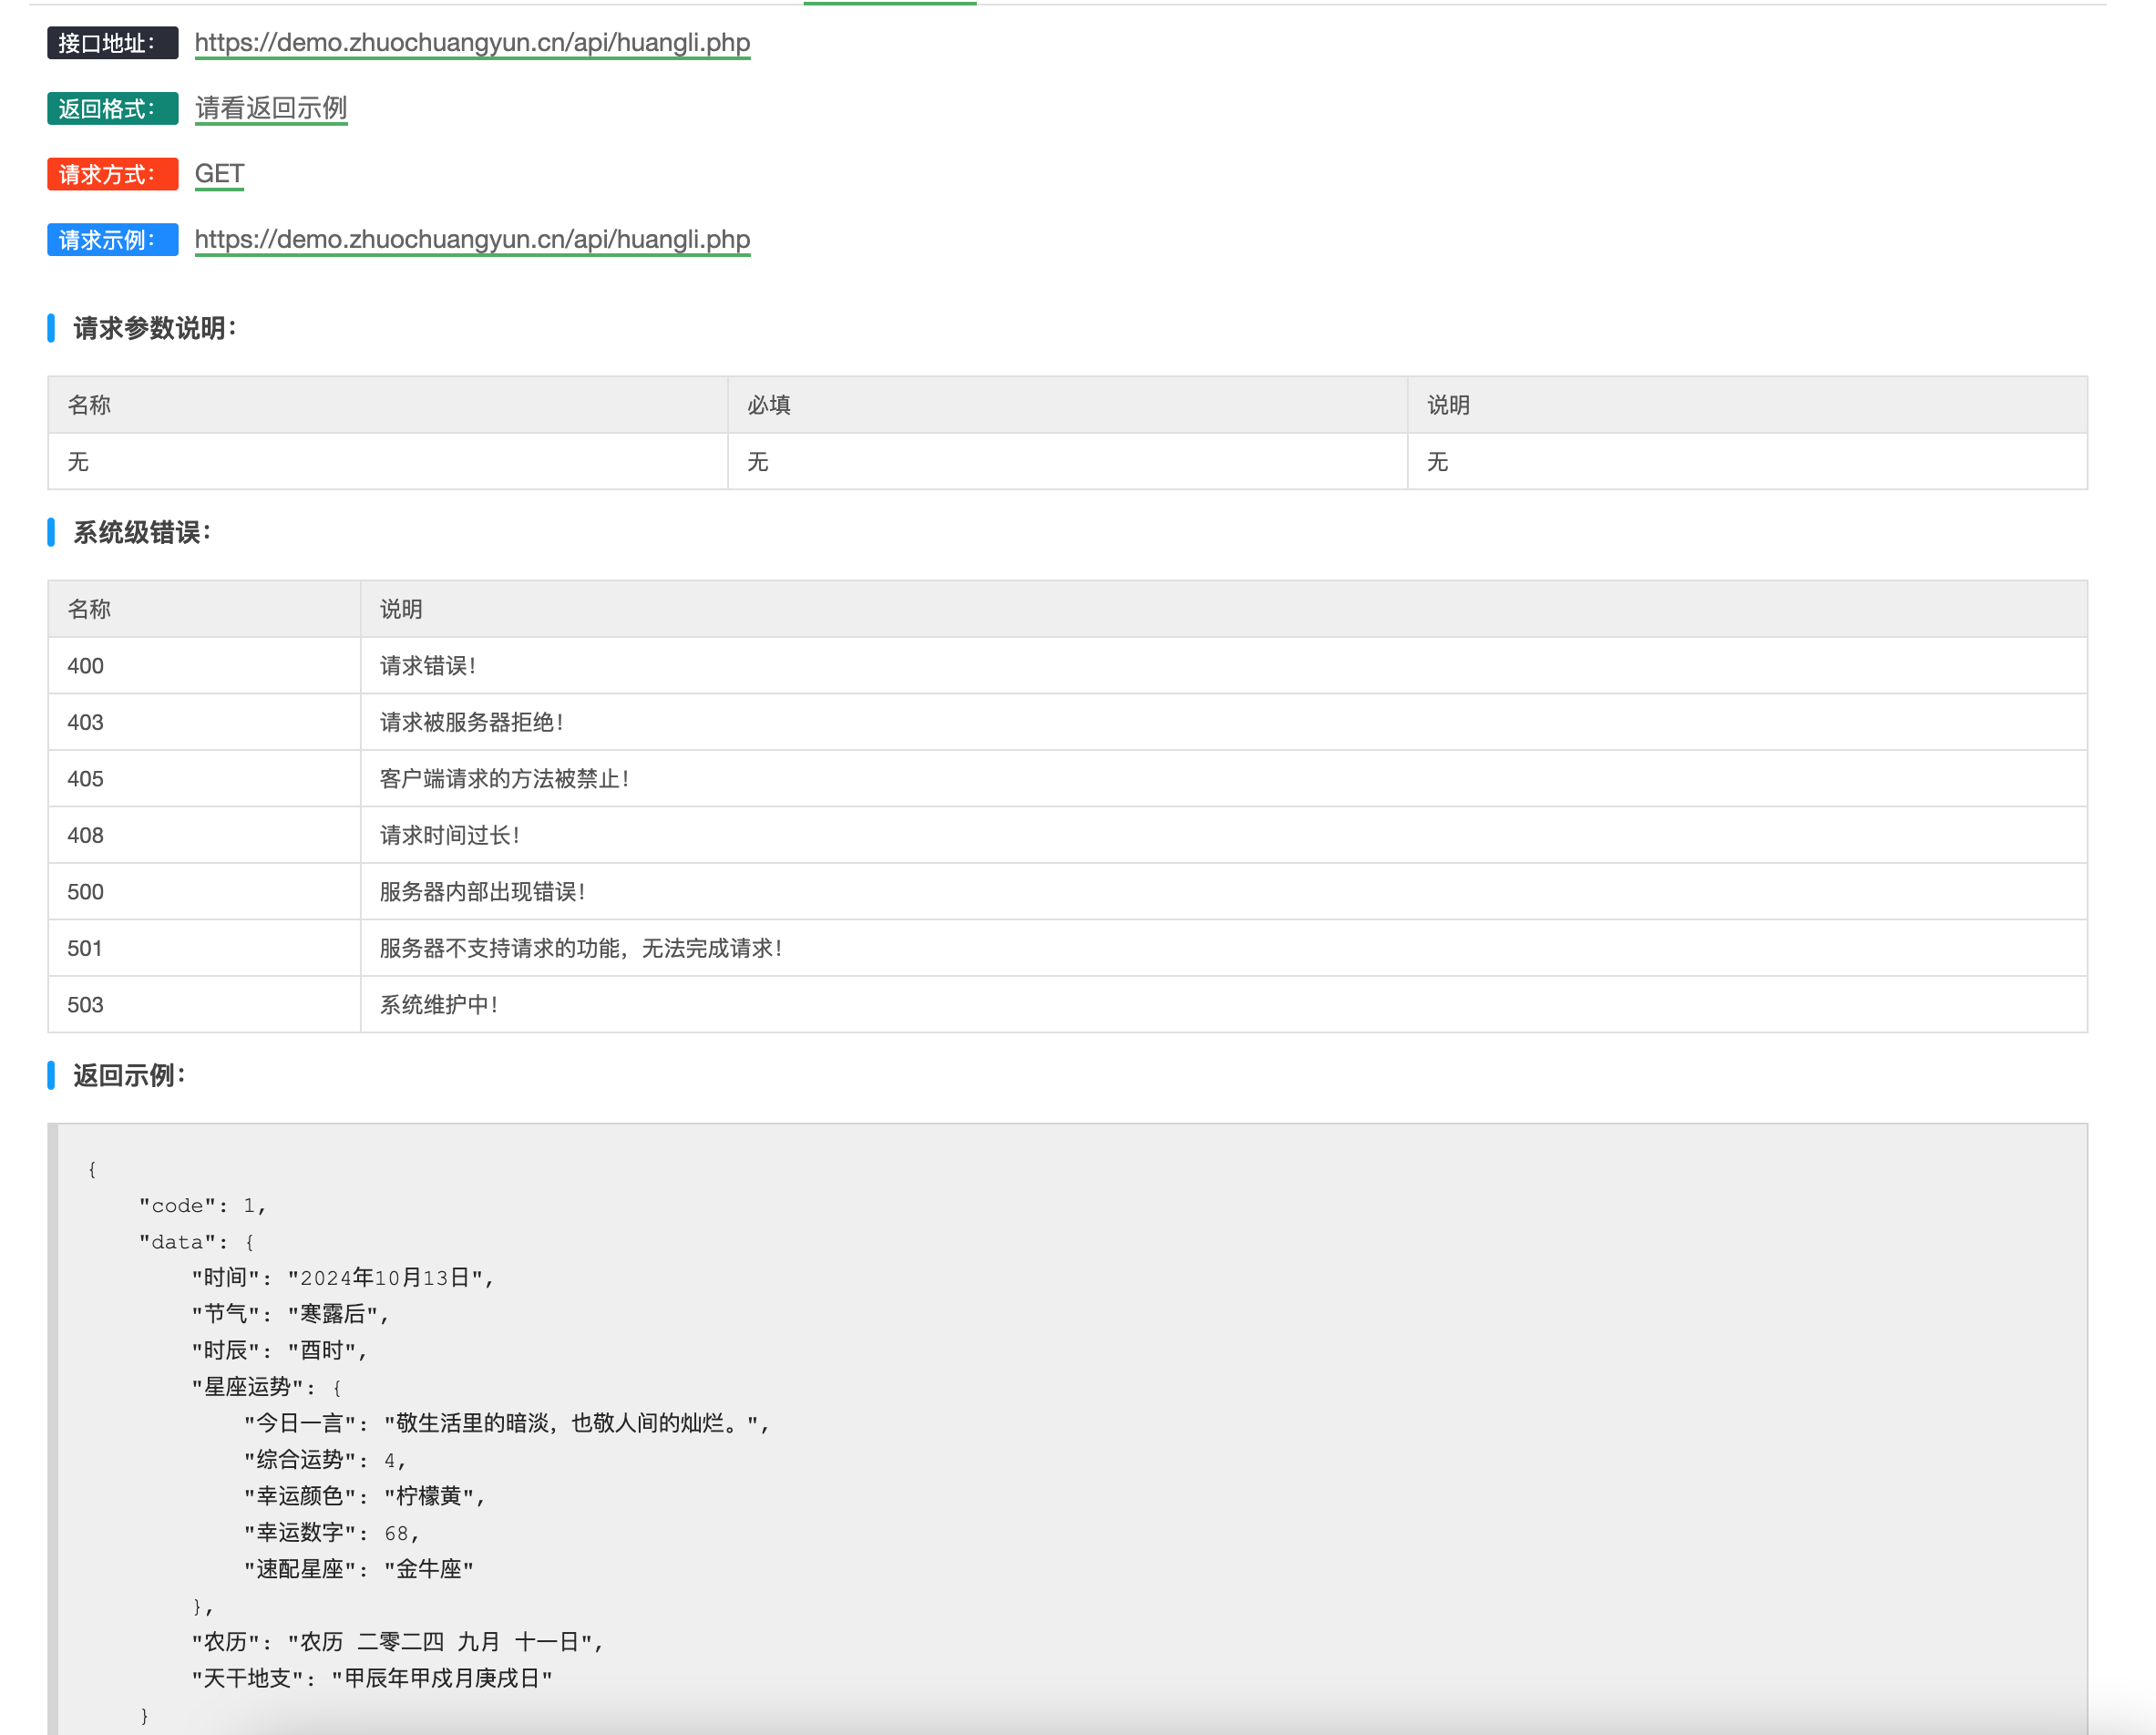
Task: Click the 请求示例 huangli.php URL link
Action: (x=472, y=239)
